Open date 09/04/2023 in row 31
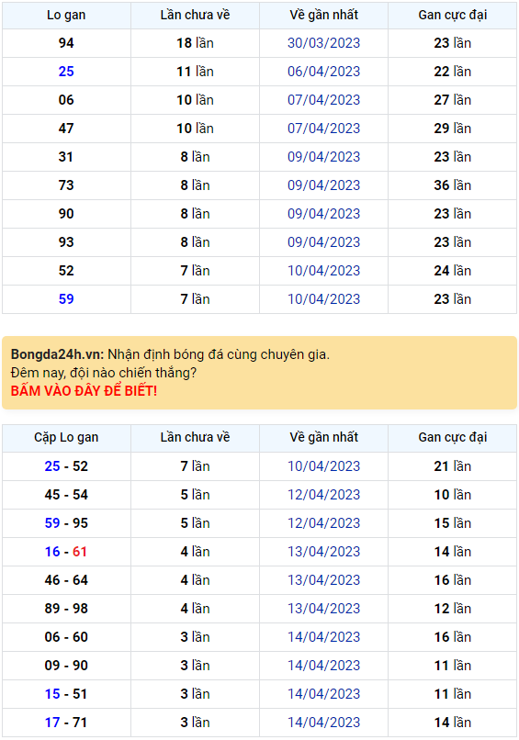 [324, 157]
